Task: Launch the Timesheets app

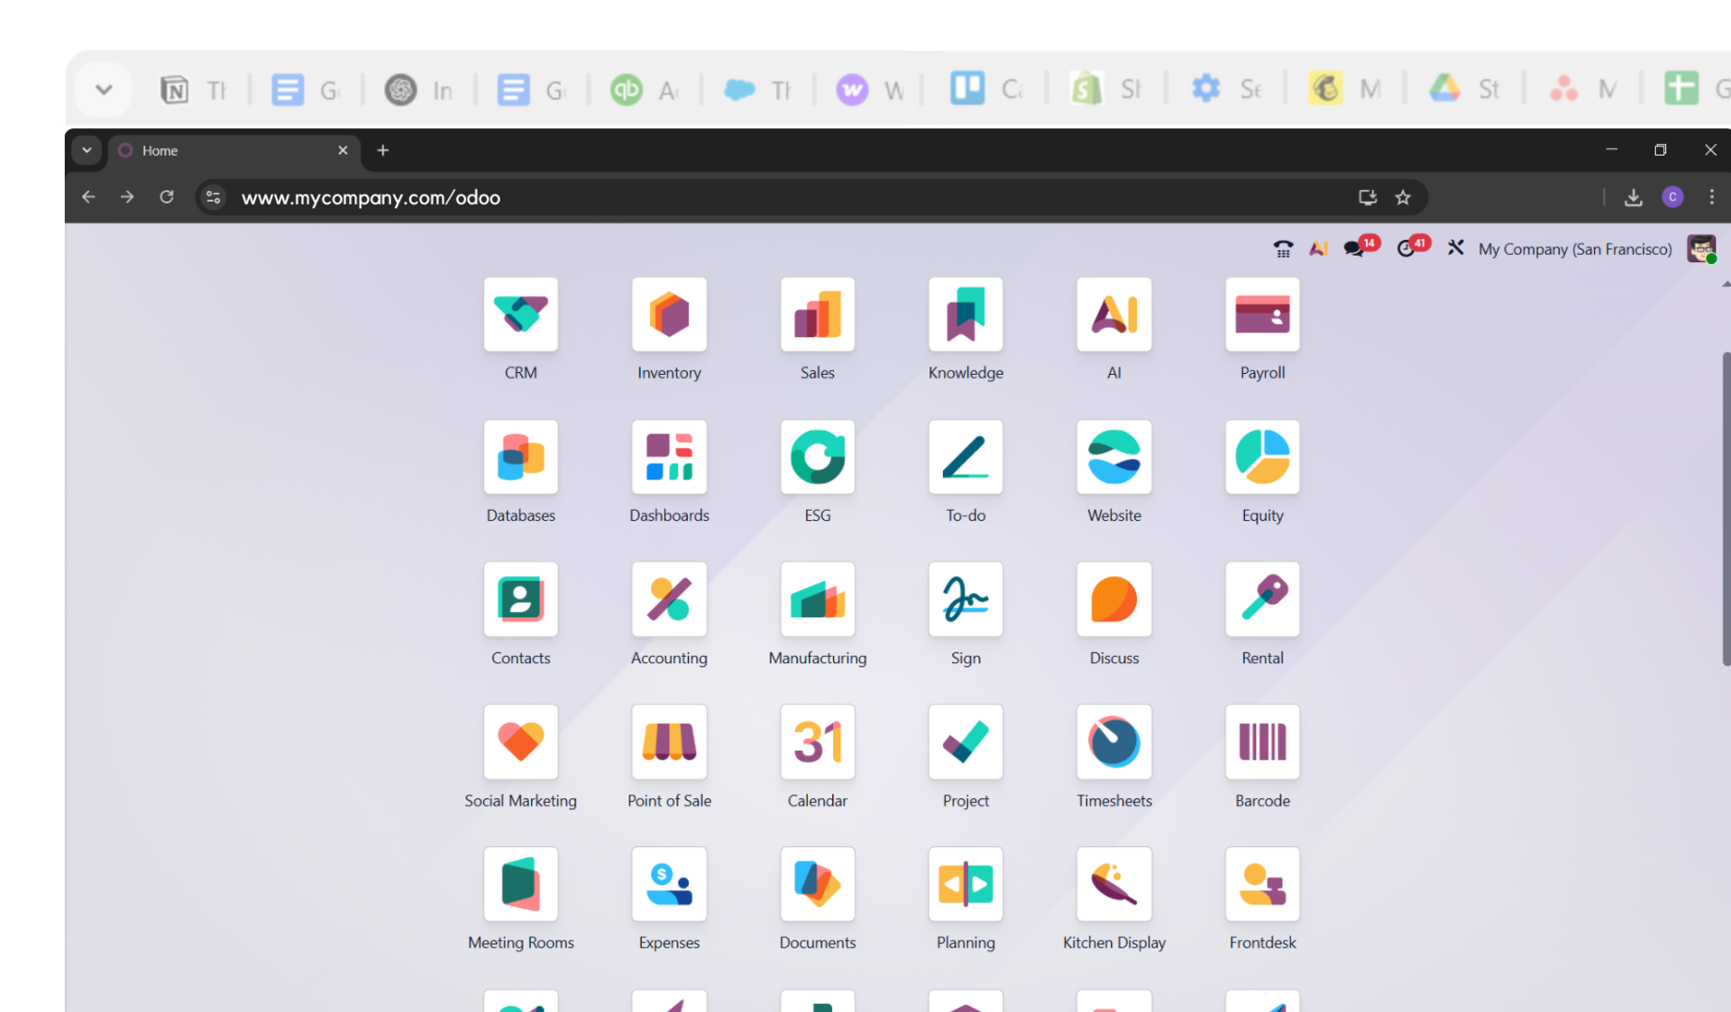Action: [1113, 742]
